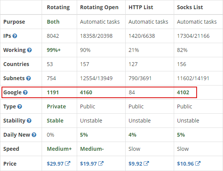Image resolution: width=223 pixels, height=171 pixels.
Task: Select the 127 countries value
Action: [133, 64]
